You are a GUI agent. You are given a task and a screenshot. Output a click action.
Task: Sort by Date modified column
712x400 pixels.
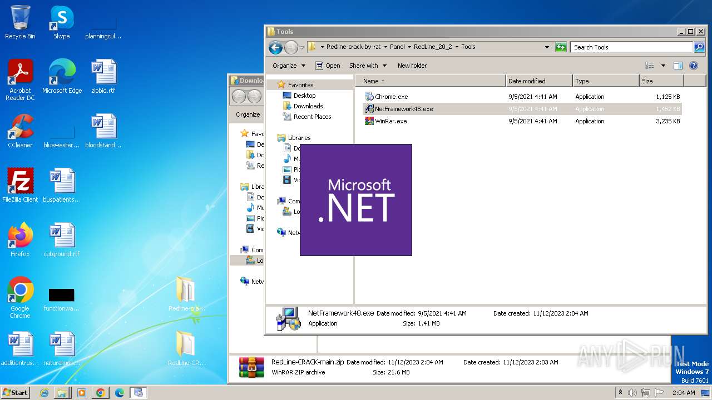pyautogui.click(x=539, y=81)
